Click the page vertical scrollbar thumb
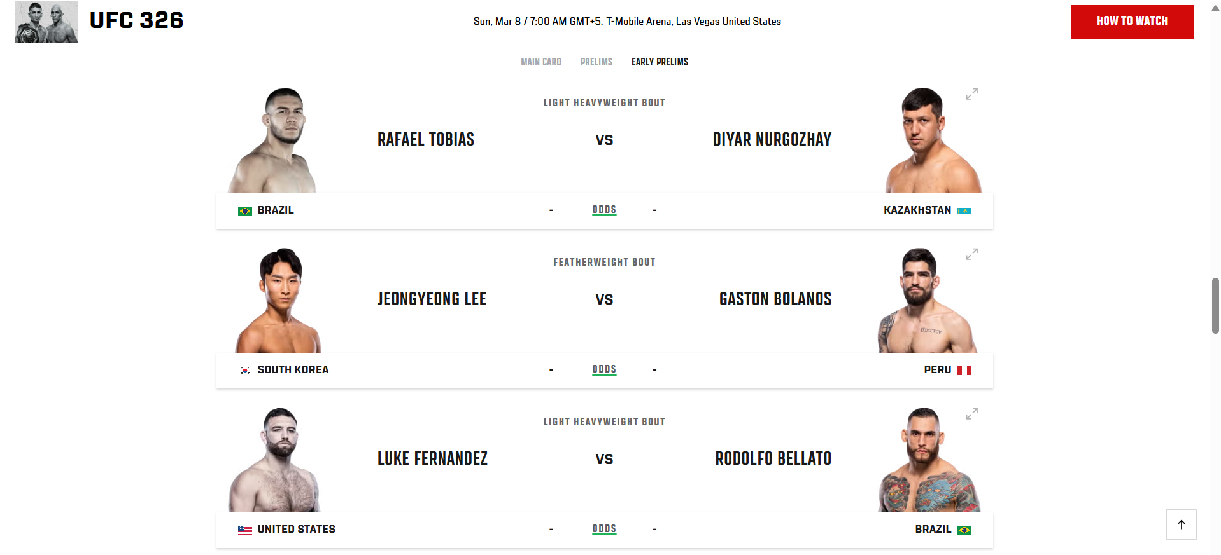The width and height of the screenshot is (1221, 555). (x=1215, y=305)
